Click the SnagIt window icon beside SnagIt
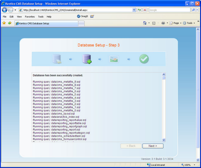The height and width of the screenshot is (168, 201). pos(92,16)
